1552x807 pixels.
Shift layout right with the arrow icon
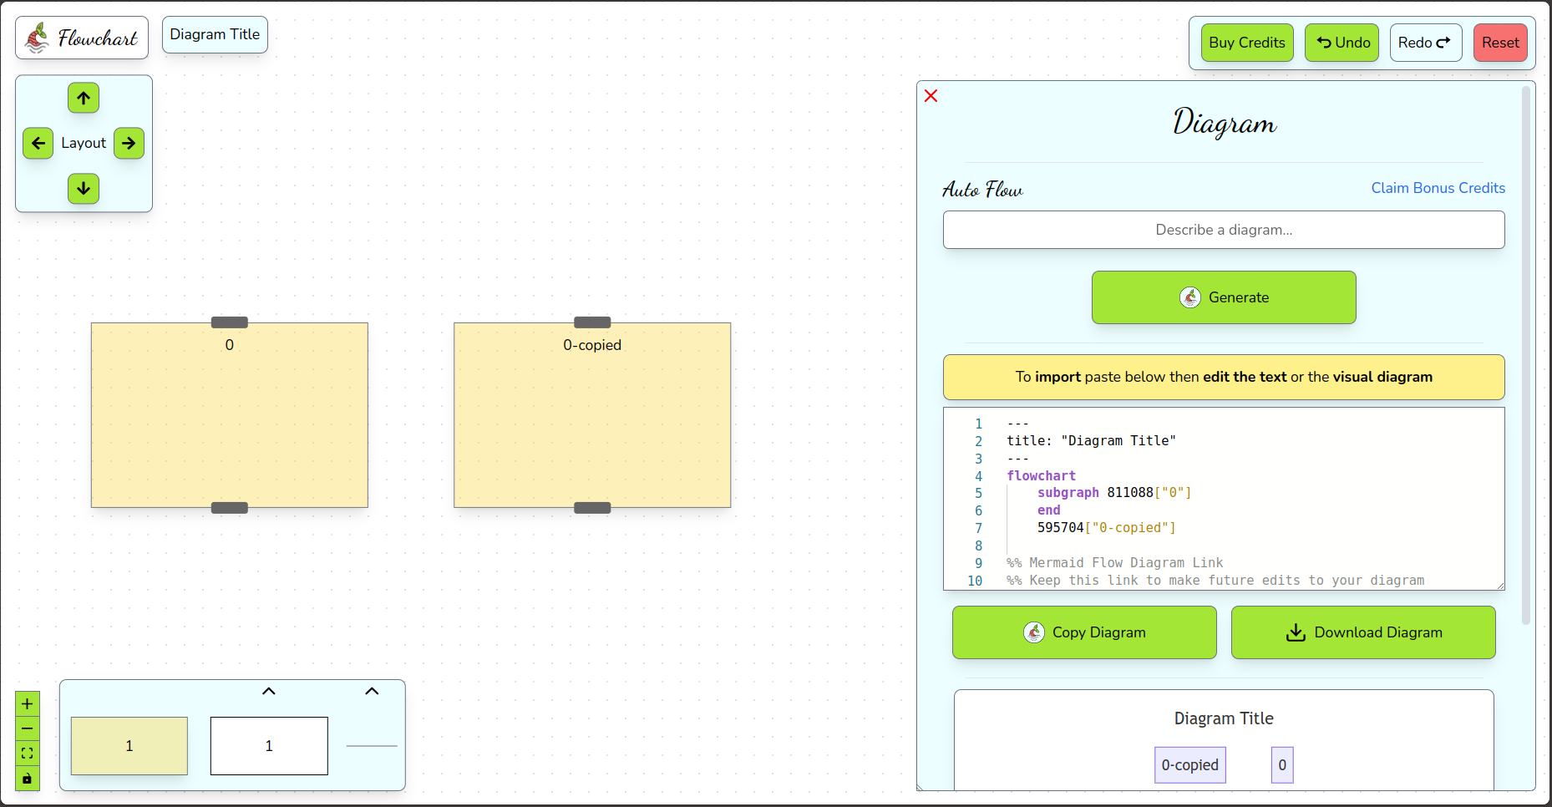pos(129,143)
